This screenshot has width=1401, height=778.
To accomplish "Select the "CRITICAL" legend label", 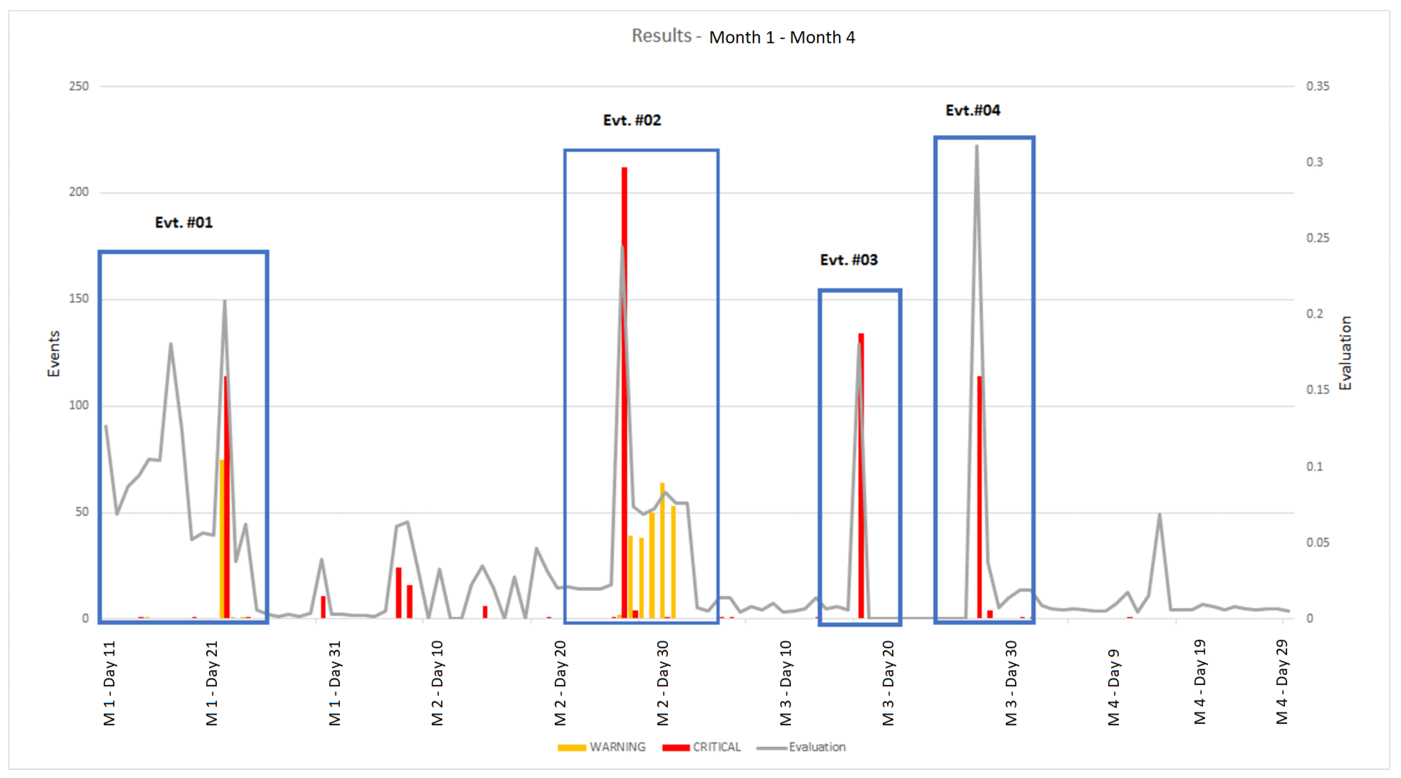I will [717, 747].
